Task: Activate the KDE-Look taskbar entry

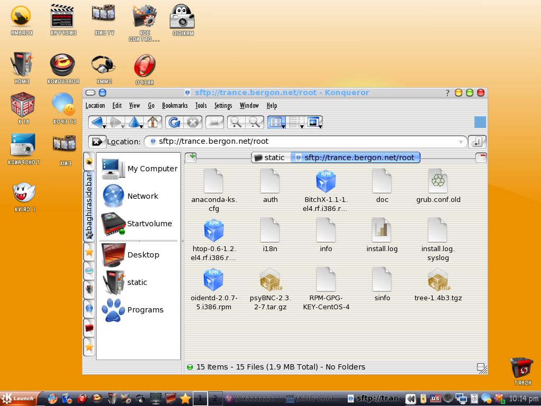Action: click(314, 399)
